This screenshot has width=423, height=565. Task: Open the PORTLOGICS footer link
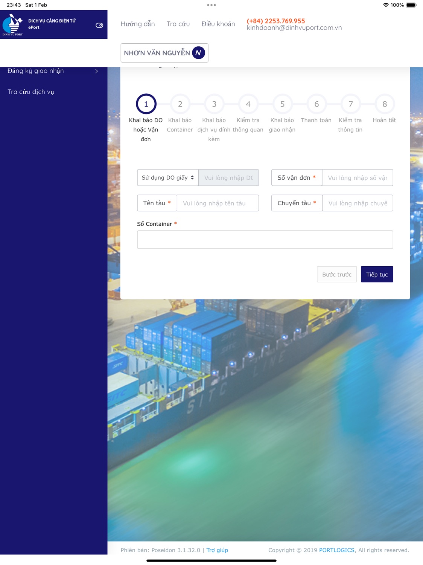pos(337,550)
